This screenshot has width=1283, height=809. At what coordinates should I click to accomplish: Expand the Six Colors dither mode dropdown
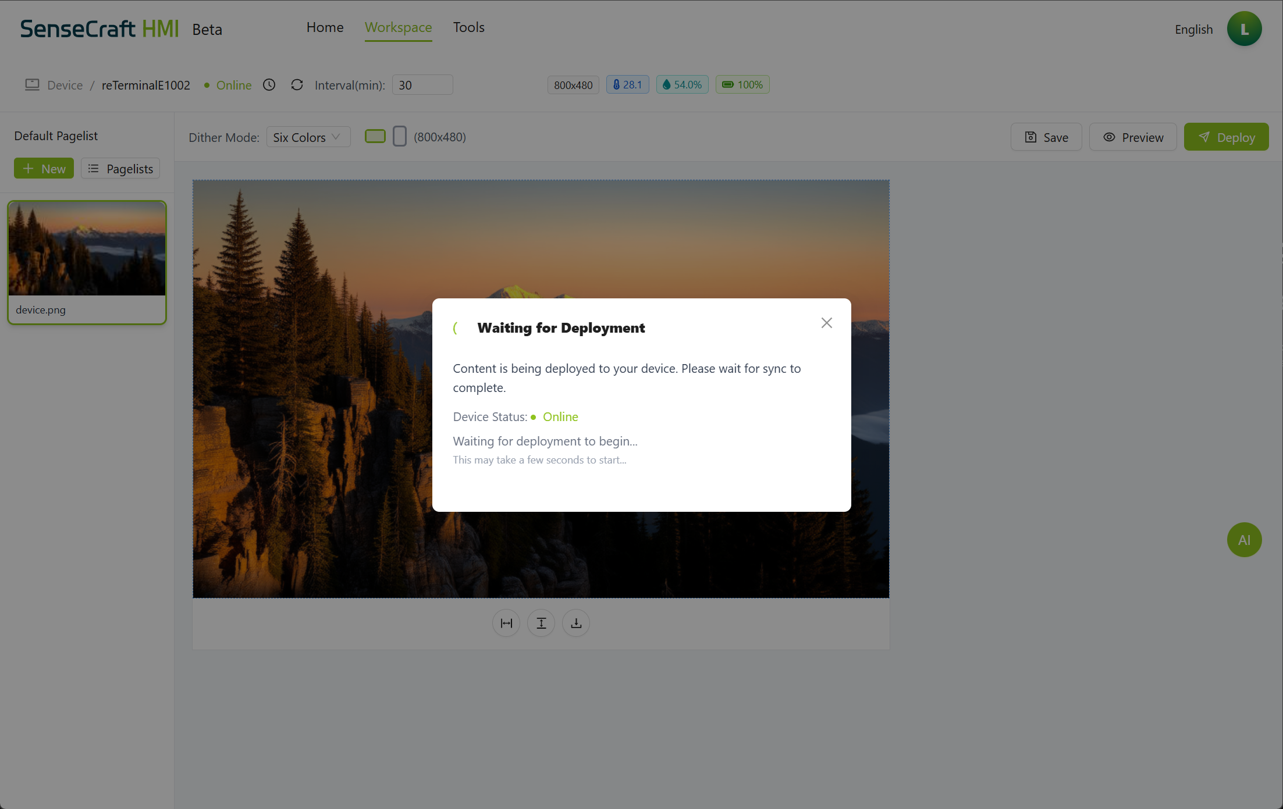308,137
